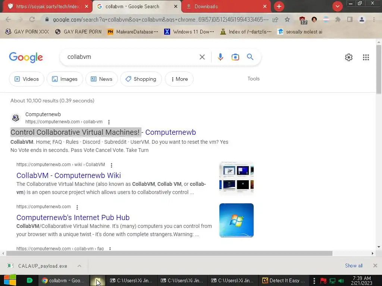This screenshot has width=382, height=286.
Task: Click the network monitor tray icon
Action: coord(332,281)
